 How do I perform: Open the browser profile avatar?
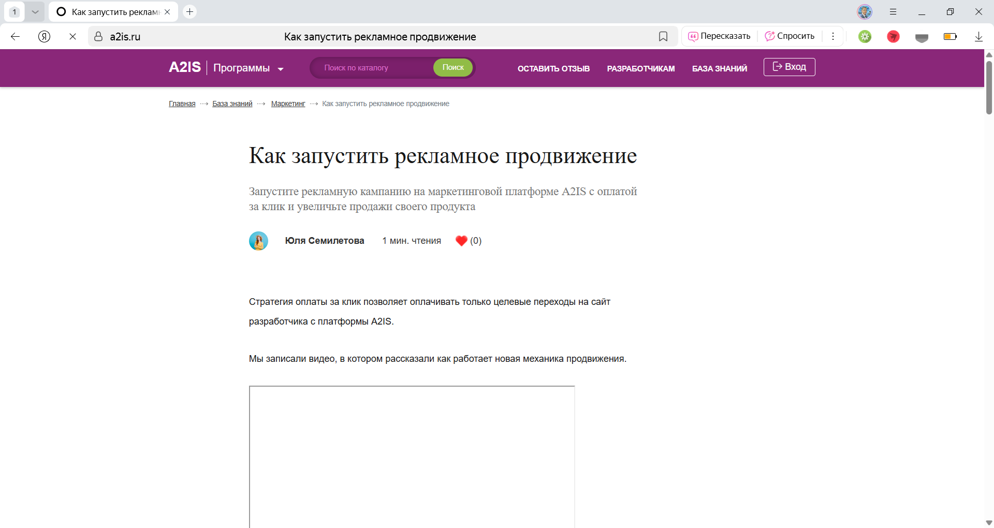click(865, 11)
